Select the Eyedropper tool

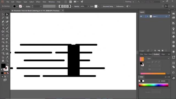[x=3, y=50]
